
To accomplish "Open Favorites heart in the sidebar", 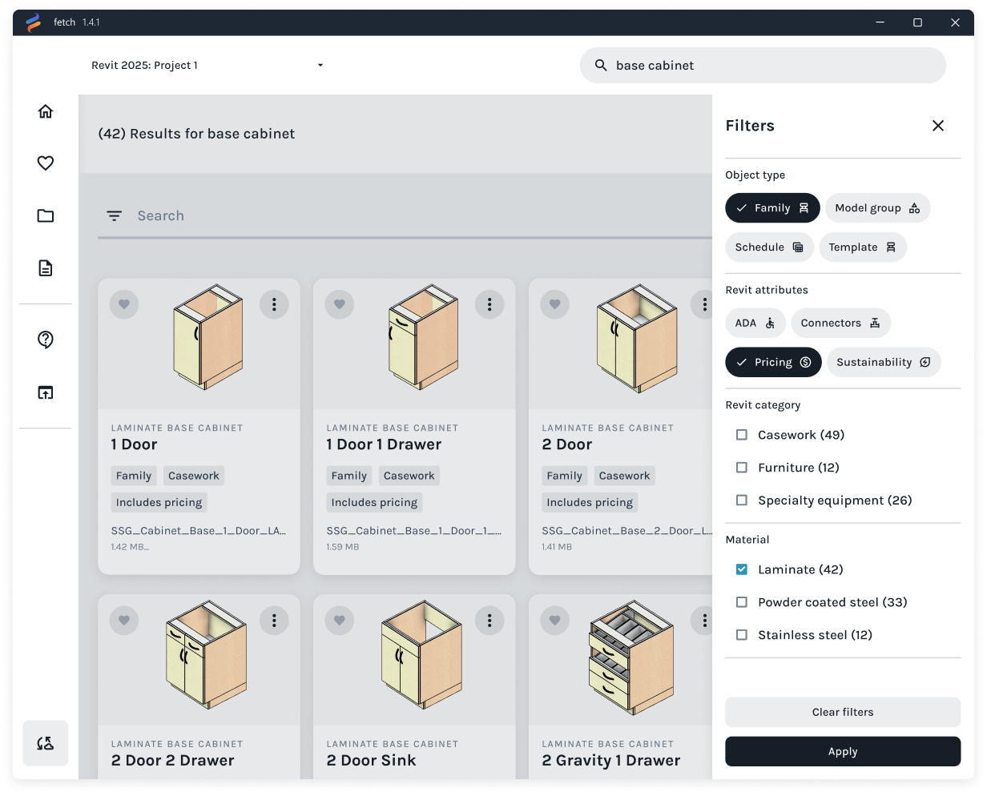I will coord(46,163).
